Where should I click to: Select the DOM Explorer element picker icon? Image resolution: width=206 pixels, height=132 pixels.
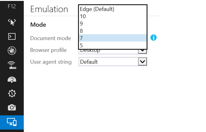[x=12, y=22]
